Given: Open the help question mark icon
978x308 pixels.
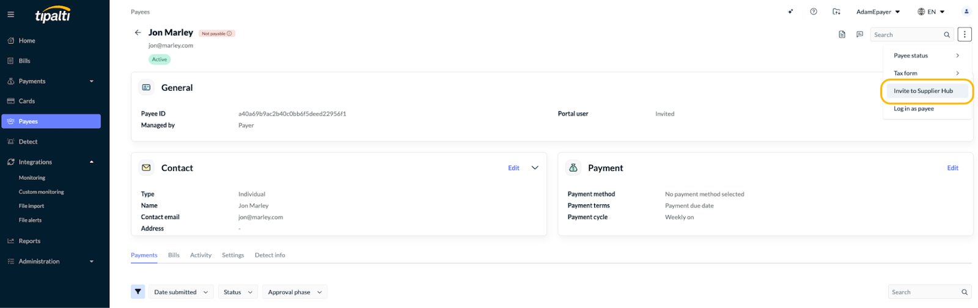Looking at the screenshot, I should [814, 12].
